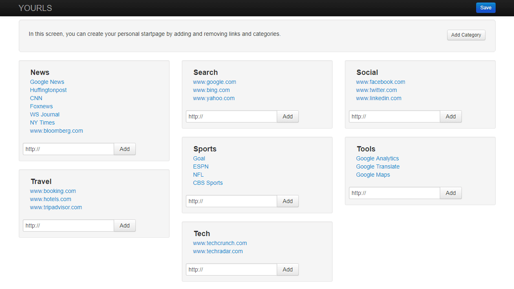Open the YOURLS brand link

pos(35,8)
